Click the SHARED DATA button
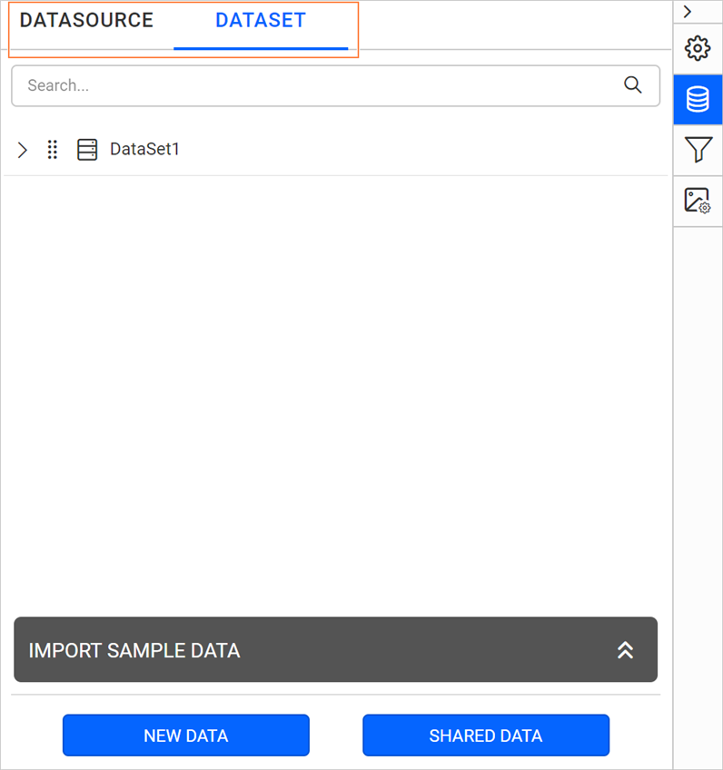This screenshot has width=723, height=770. 485,735
